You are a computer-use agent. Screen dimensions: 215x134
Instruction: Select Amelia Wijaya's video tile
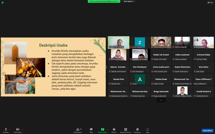point(204,43)
